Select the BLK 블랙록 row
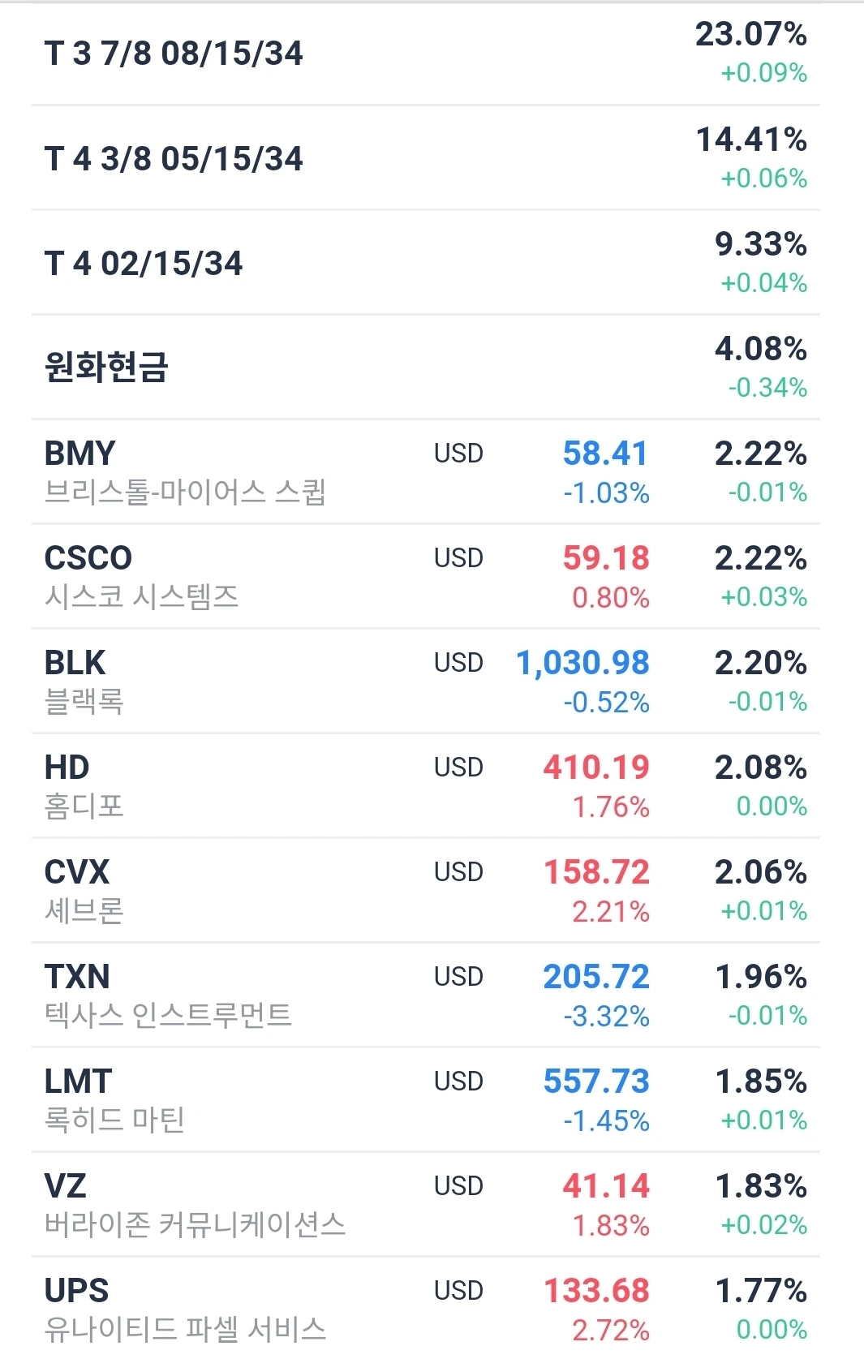The image size is (864, 1359). click(x=243, y=682)
